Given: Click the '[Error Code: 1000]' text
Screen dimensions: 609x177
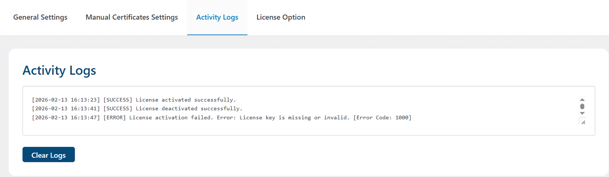Looking at the screenshot, I should pos(383,118).
